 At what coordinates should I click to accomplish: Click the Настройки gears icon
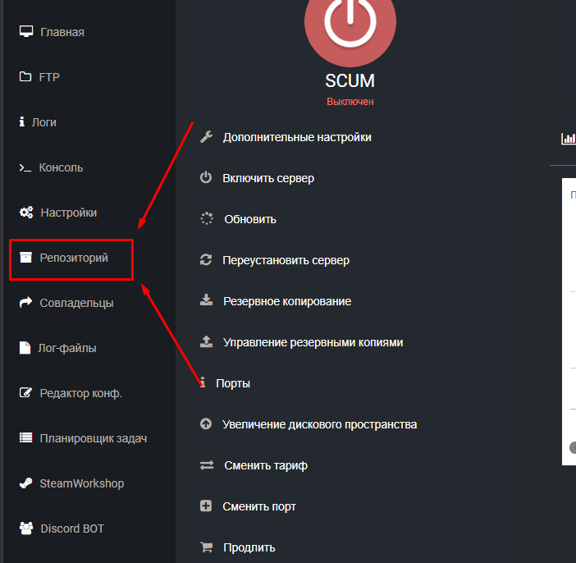point(26,212)
